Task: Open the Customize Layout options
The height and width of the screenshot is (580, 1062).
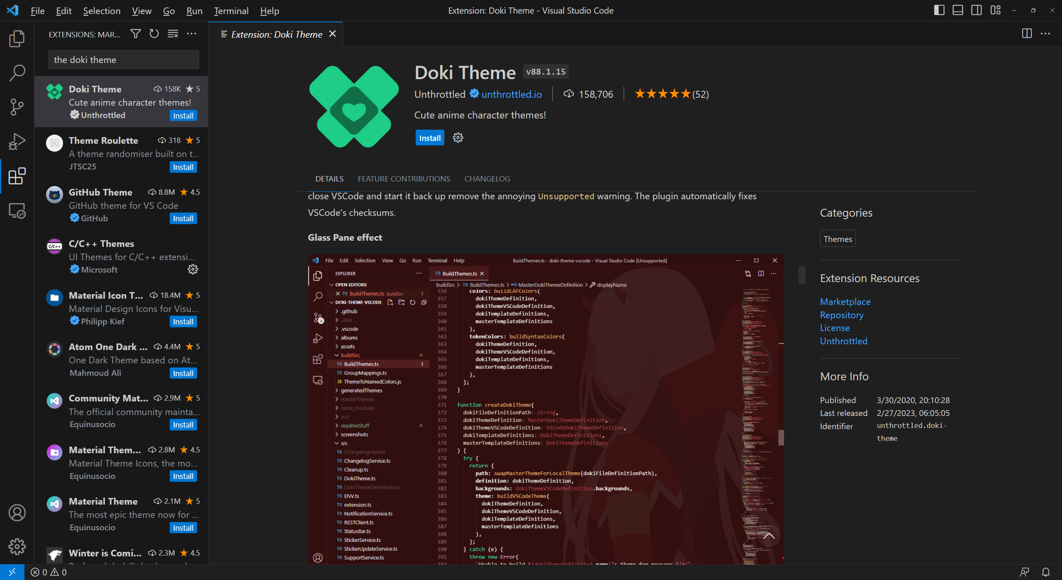Action: [x=996, y=10]
